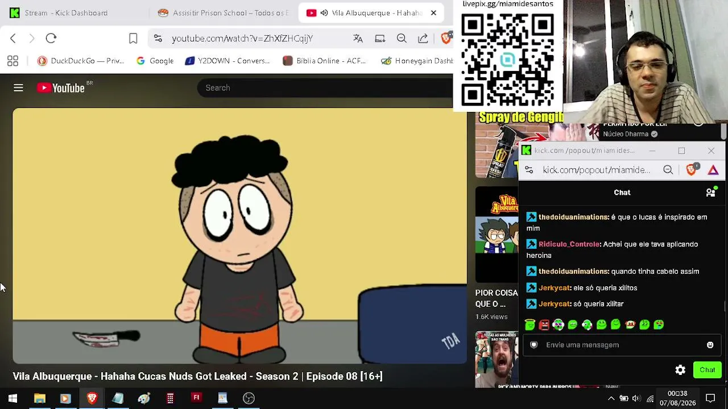This screenshot has height=409, width=728.
Task: Click the YouTube Search field
Action: (x=324, y=87)
